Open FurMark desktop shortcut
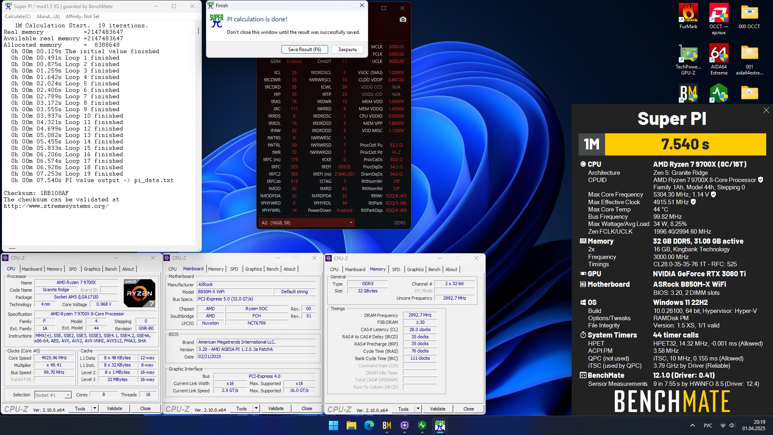Viewport: 773px width, 435px height. pyautogui.click(x=688, y=16)
